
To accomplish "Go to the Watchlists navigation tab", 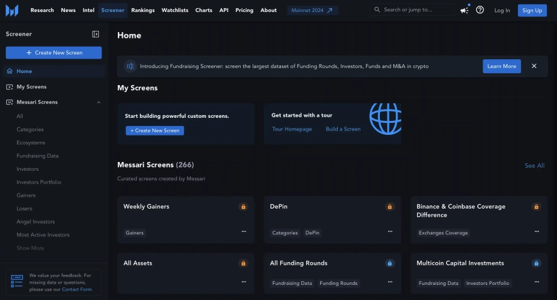I will [x=175, y=10].
